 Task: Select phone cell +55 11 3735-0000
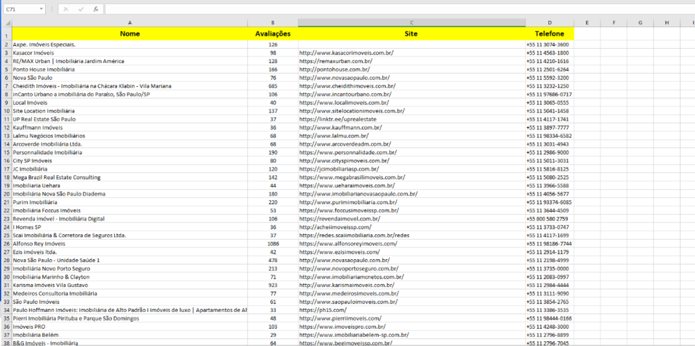click(550, 268)
